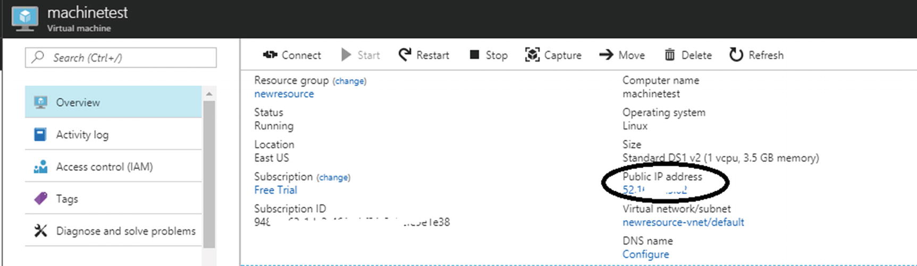Click the Refresh circular arrow icon

736,55
